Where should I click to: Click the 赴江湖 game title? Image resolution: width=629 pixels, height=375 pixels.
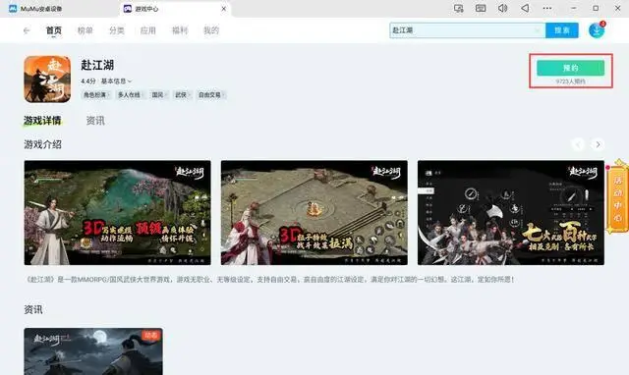tap(97, 65)
